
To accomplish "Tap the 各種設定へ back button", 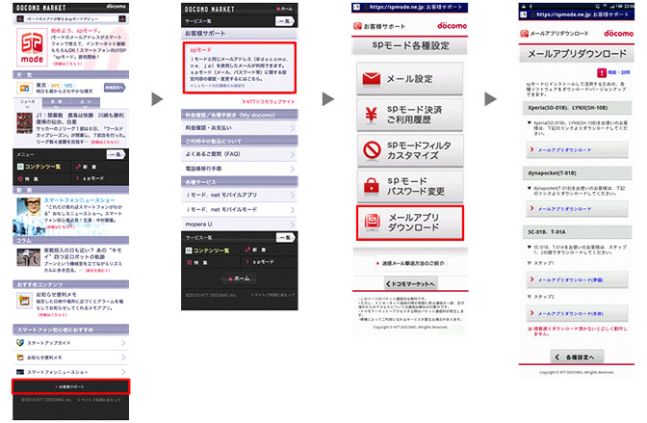I will (x=578, y=357).
